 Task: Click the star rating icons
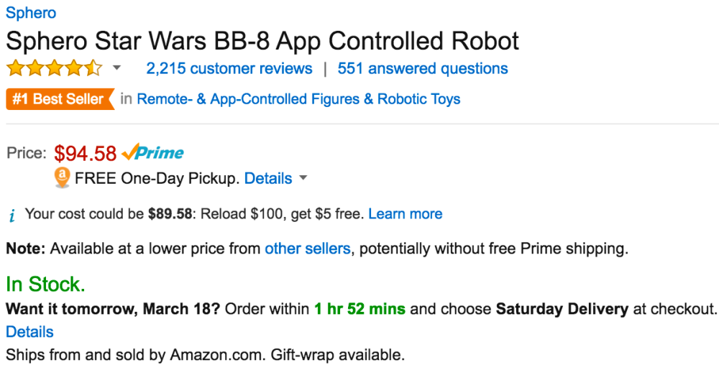54,69
